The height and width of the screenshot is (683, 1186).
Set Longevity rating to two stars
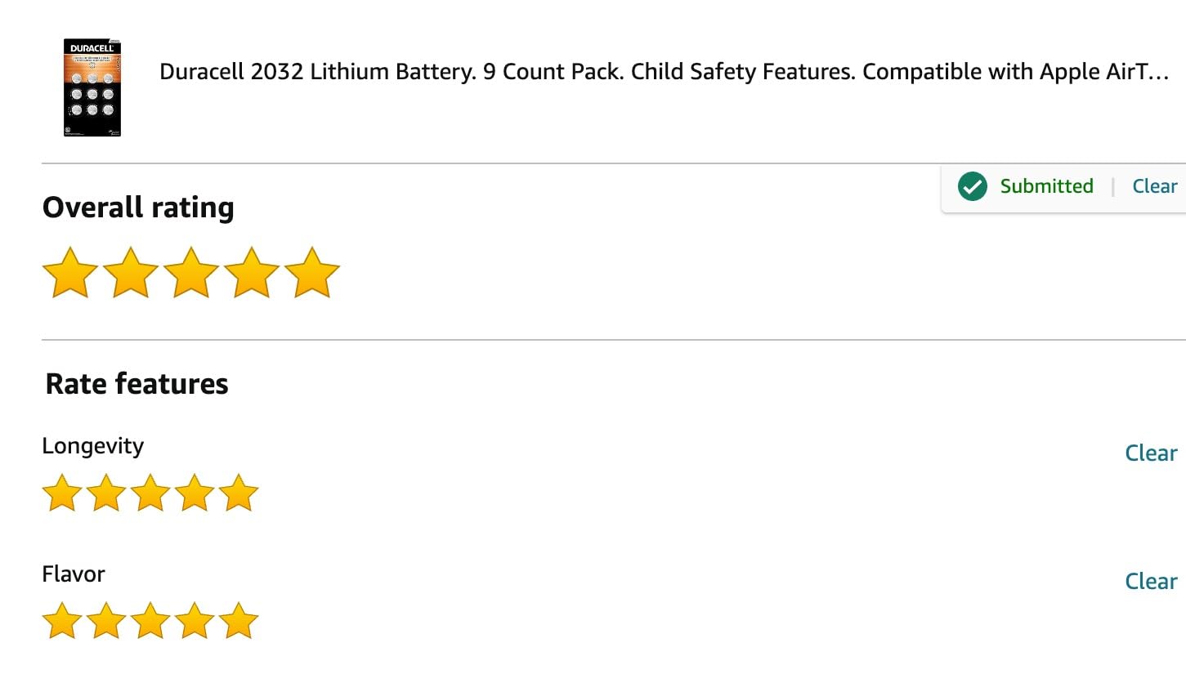pyautogui.click(x=106, y=494)
